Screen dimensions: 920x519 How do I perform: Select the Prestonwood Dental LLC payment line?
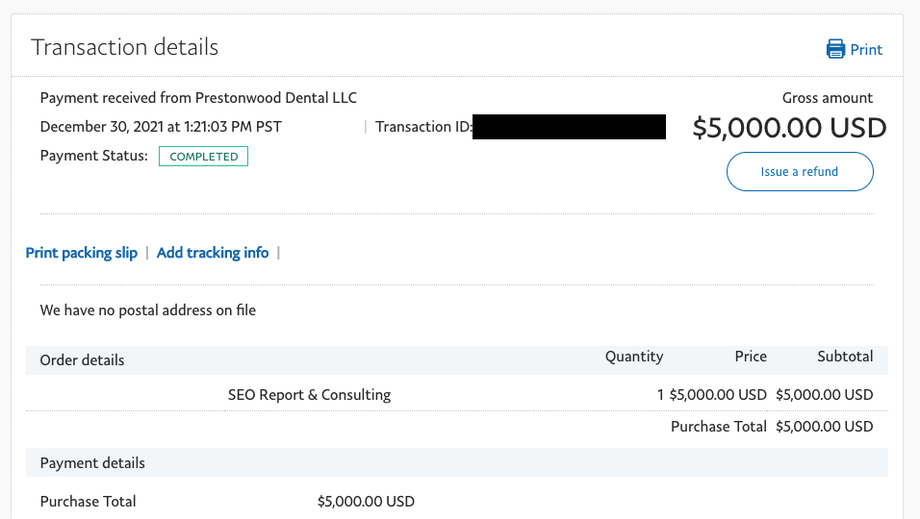198,98
